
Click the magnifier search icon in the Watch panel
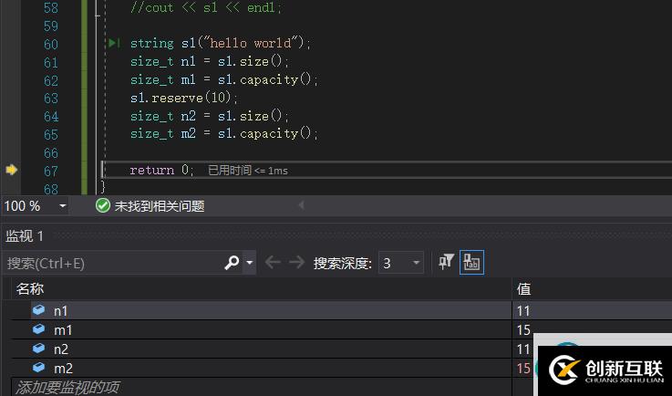[232, 263]
